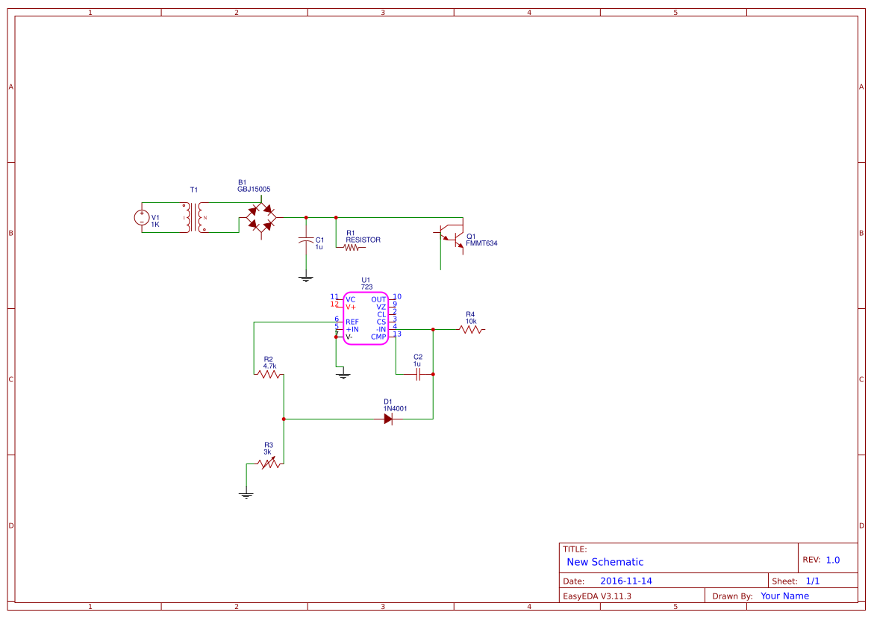Click the potentiometer R3 symbol

[269, 464]
